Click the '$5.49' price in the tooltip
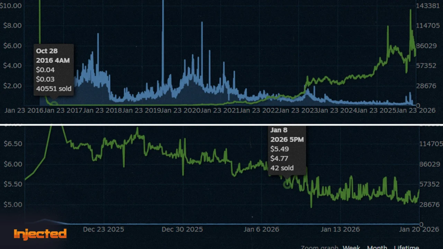Image resolution: width=443 pixels, height=249 pixels. pyautogui.click(x=280, y=149)
